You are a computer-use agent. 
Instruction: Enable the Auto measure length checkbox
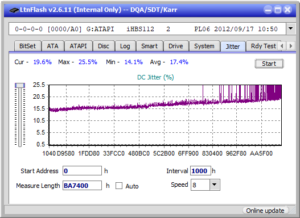(x=119, y=186)
